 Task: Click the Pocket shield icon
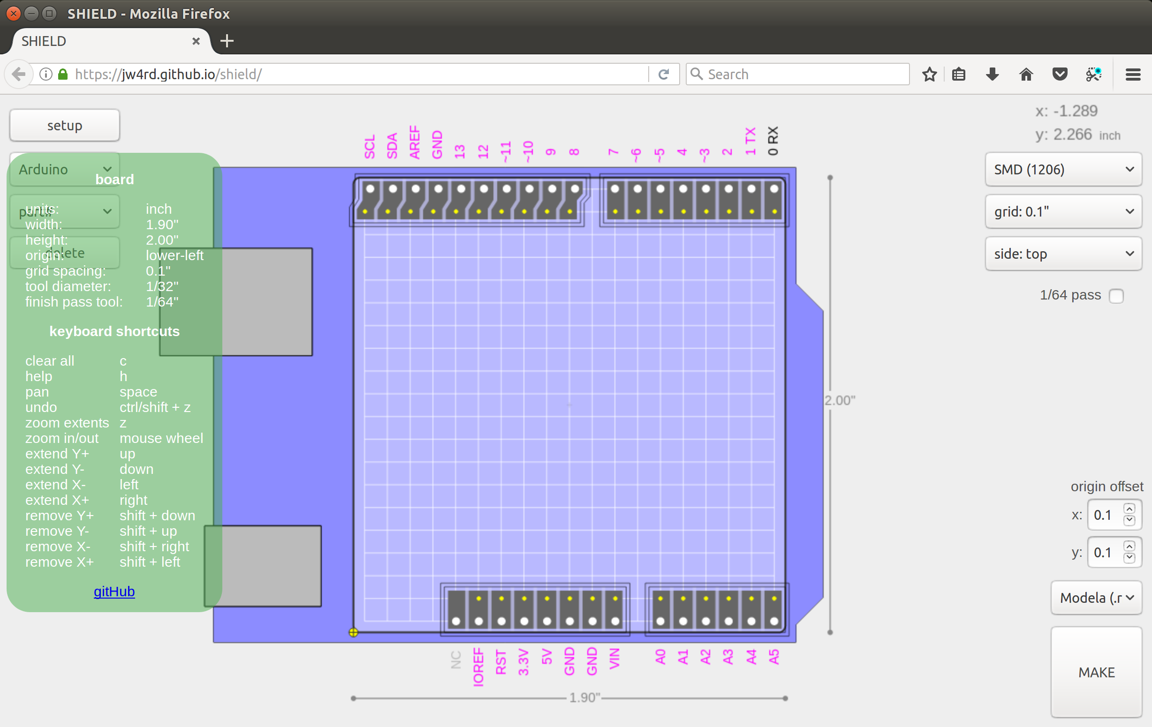1060,74
